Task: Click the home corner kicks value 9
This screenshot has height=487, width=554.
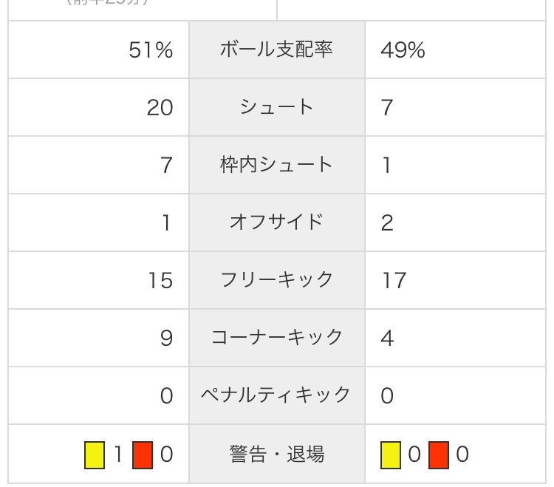Action: pyautogui.click(x=166, y=338)
